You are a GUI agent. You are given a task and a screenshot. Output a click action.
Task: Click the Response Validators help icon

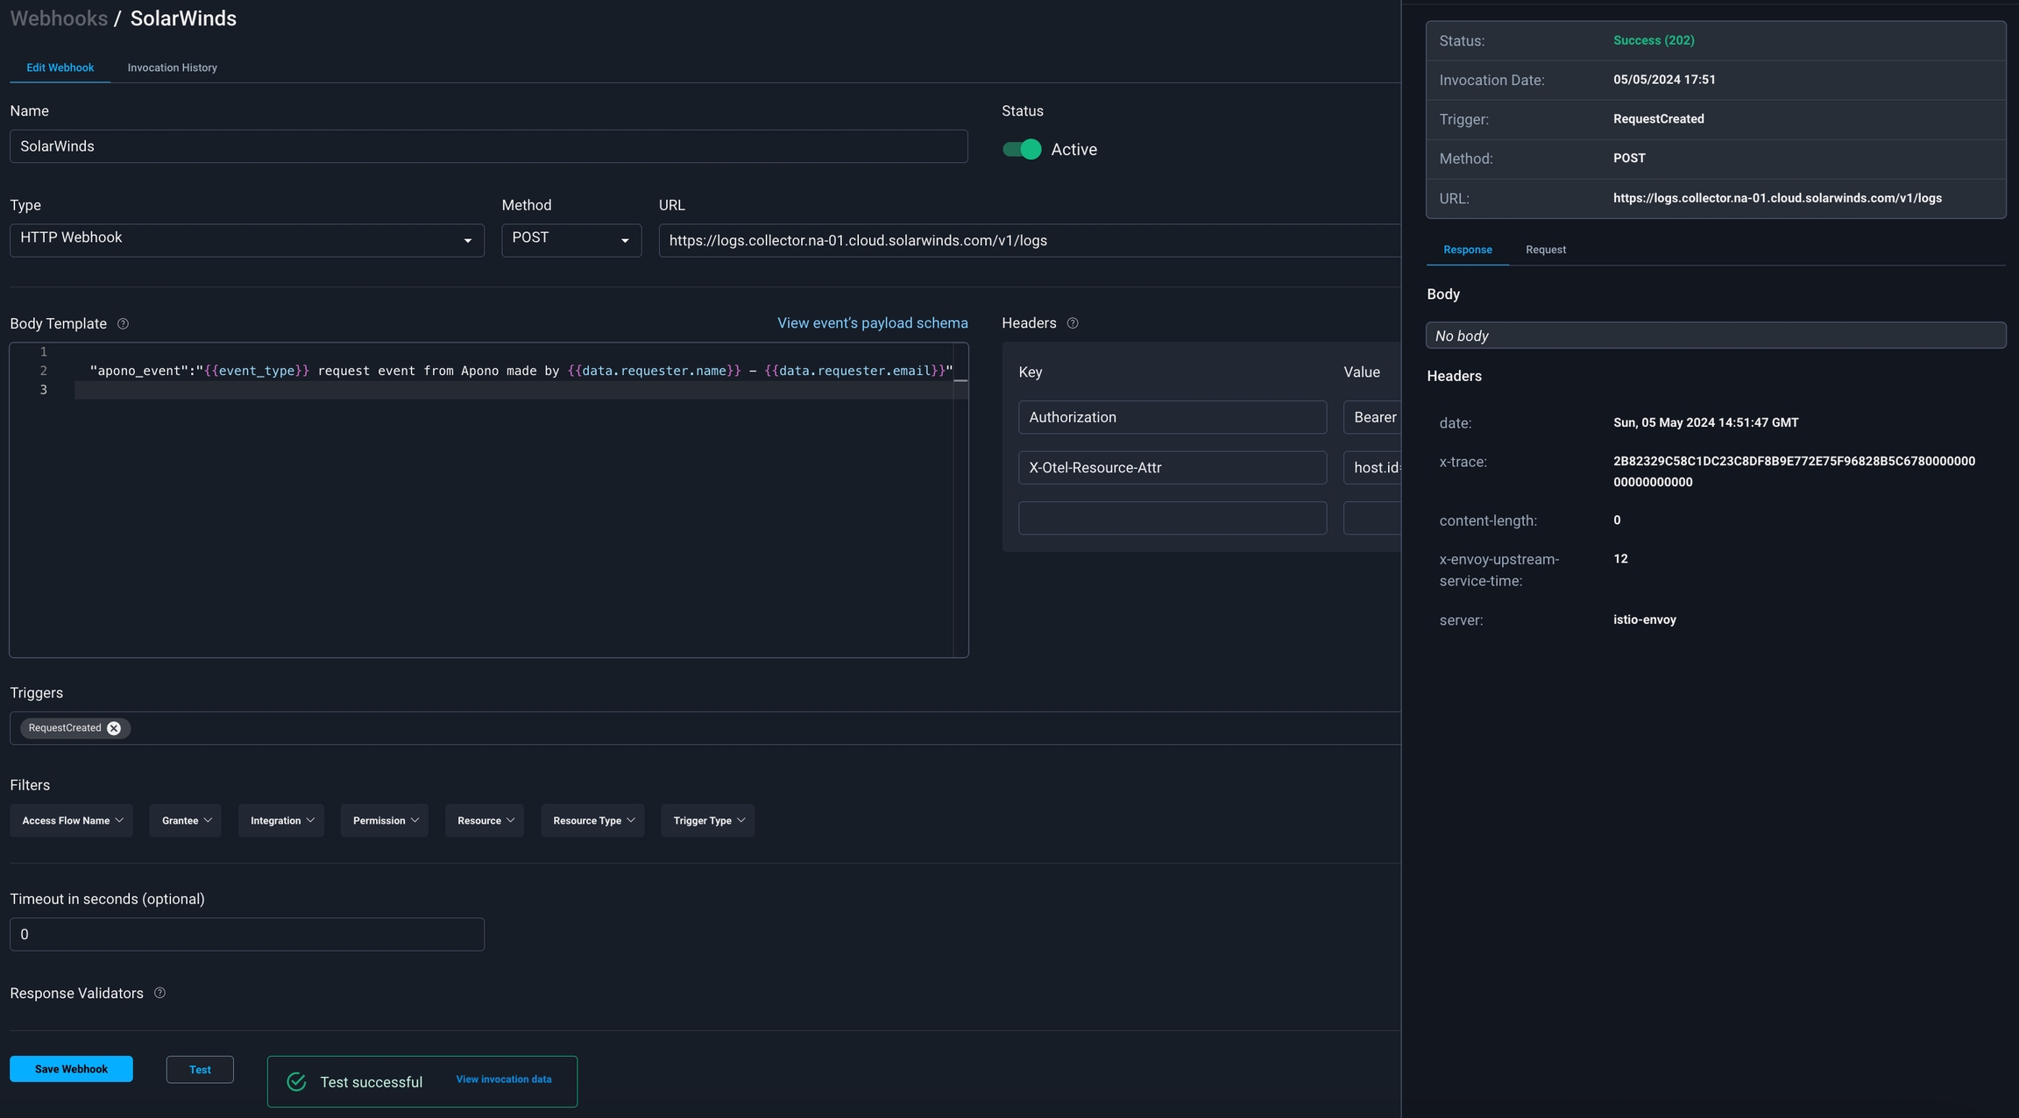point(159,993)
